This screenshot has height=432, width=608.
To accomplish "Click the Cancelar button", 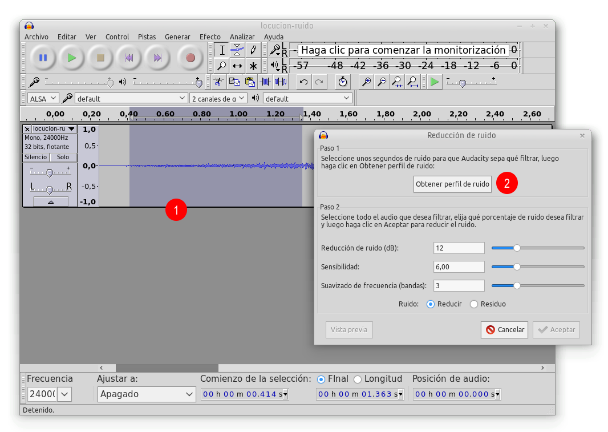I will (x=504, y=329).
